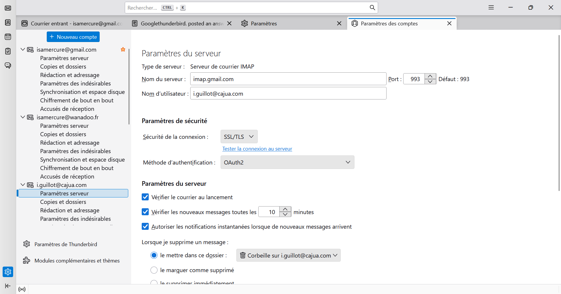Screen dimensions: 561x294
Task: Open the Mail space icon
Action: (x=8, y=8)
